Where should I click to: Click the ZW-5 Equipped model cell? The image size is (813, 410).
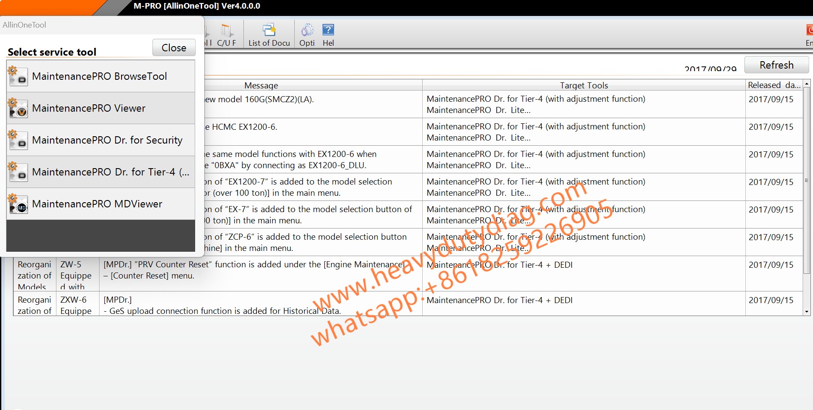pos(78,274)
